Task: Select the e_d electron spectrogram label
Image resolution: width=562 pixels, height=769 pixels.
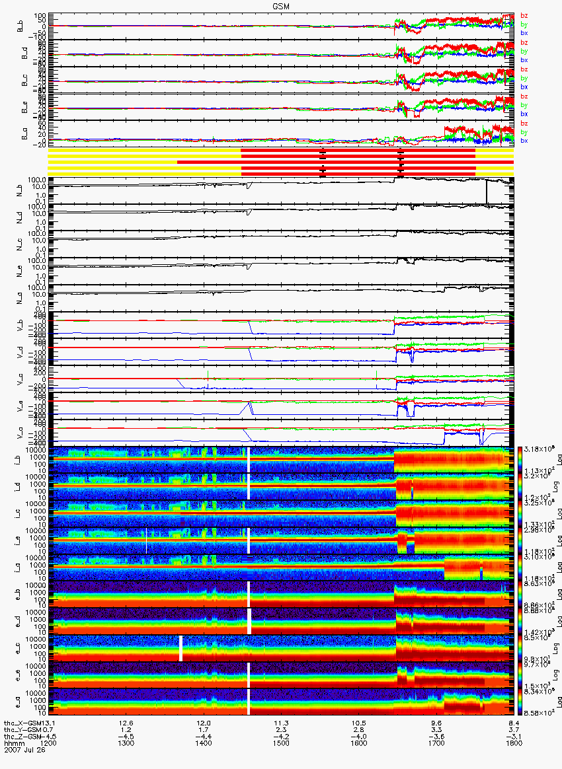Action: point(18,622)
